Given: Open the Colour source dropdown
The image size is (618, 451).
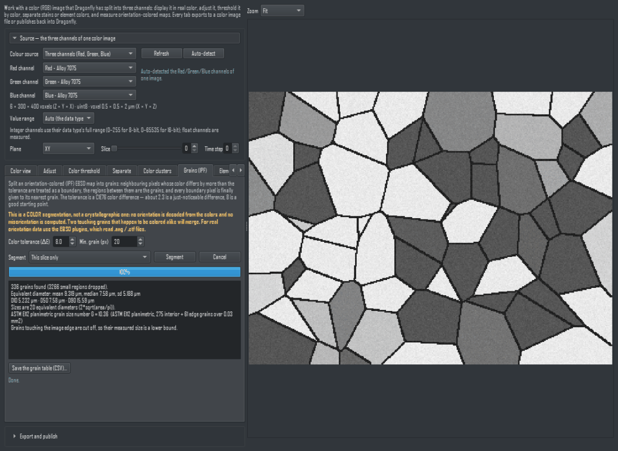Looking at the screenshot, I should pyautogui.click(x=89, y=53).
